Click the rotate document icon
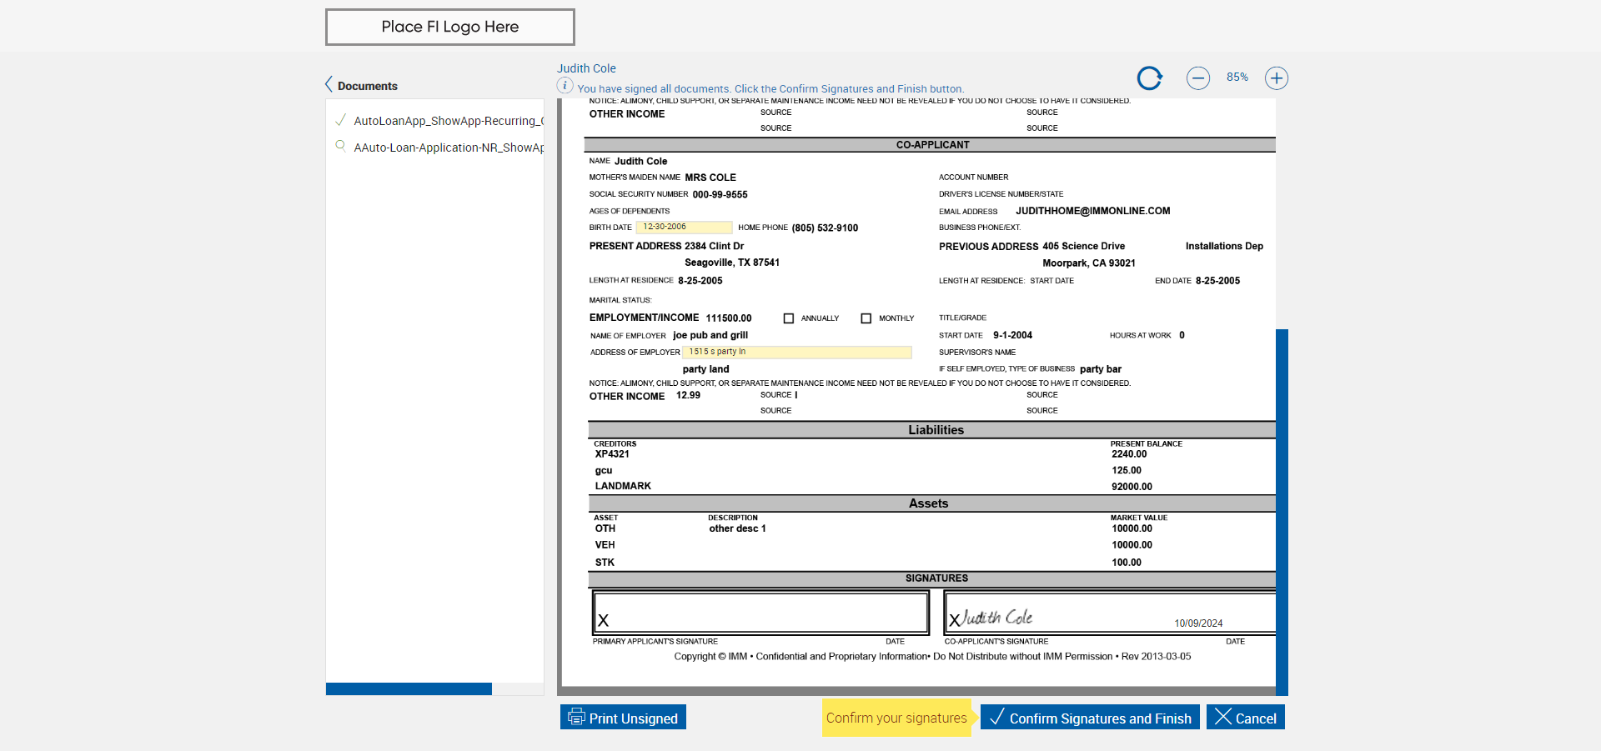Viewport: 1601px width, 751px height. pyautogui.click(x=1150, y=78)
